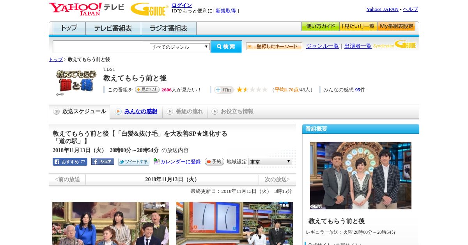Click the blue 検索 search button
Viewport: 468px width, 245px height.
[226, 47]
